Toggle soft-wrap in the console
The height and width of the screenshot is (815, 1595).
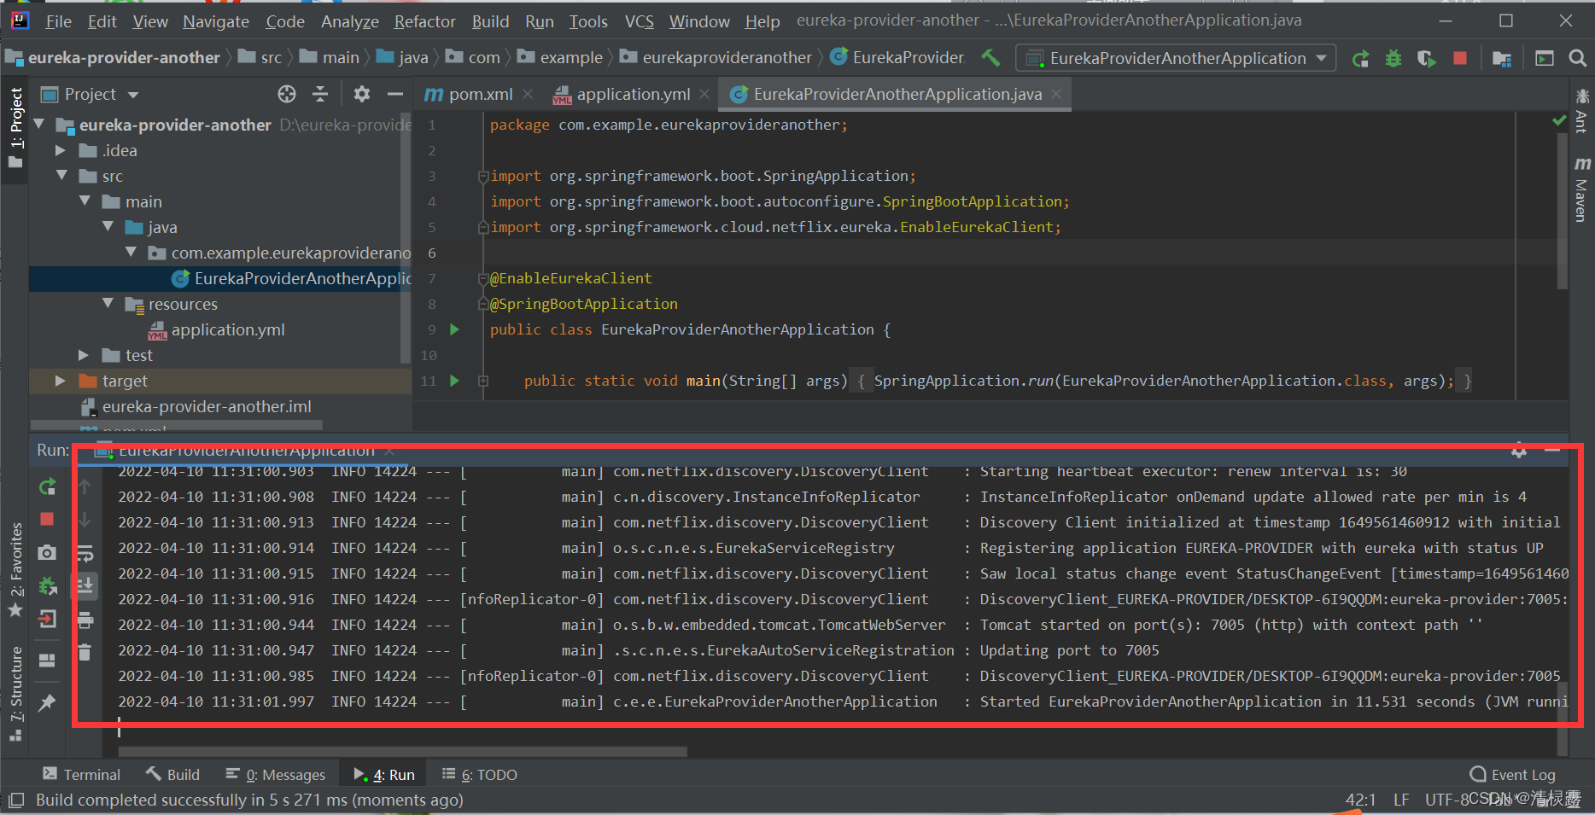pyautogui.click(x=85, y=554)
